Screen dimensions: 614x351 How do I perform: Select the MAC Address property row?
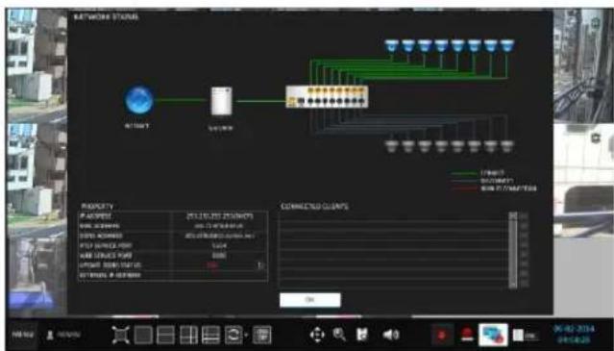173,226
